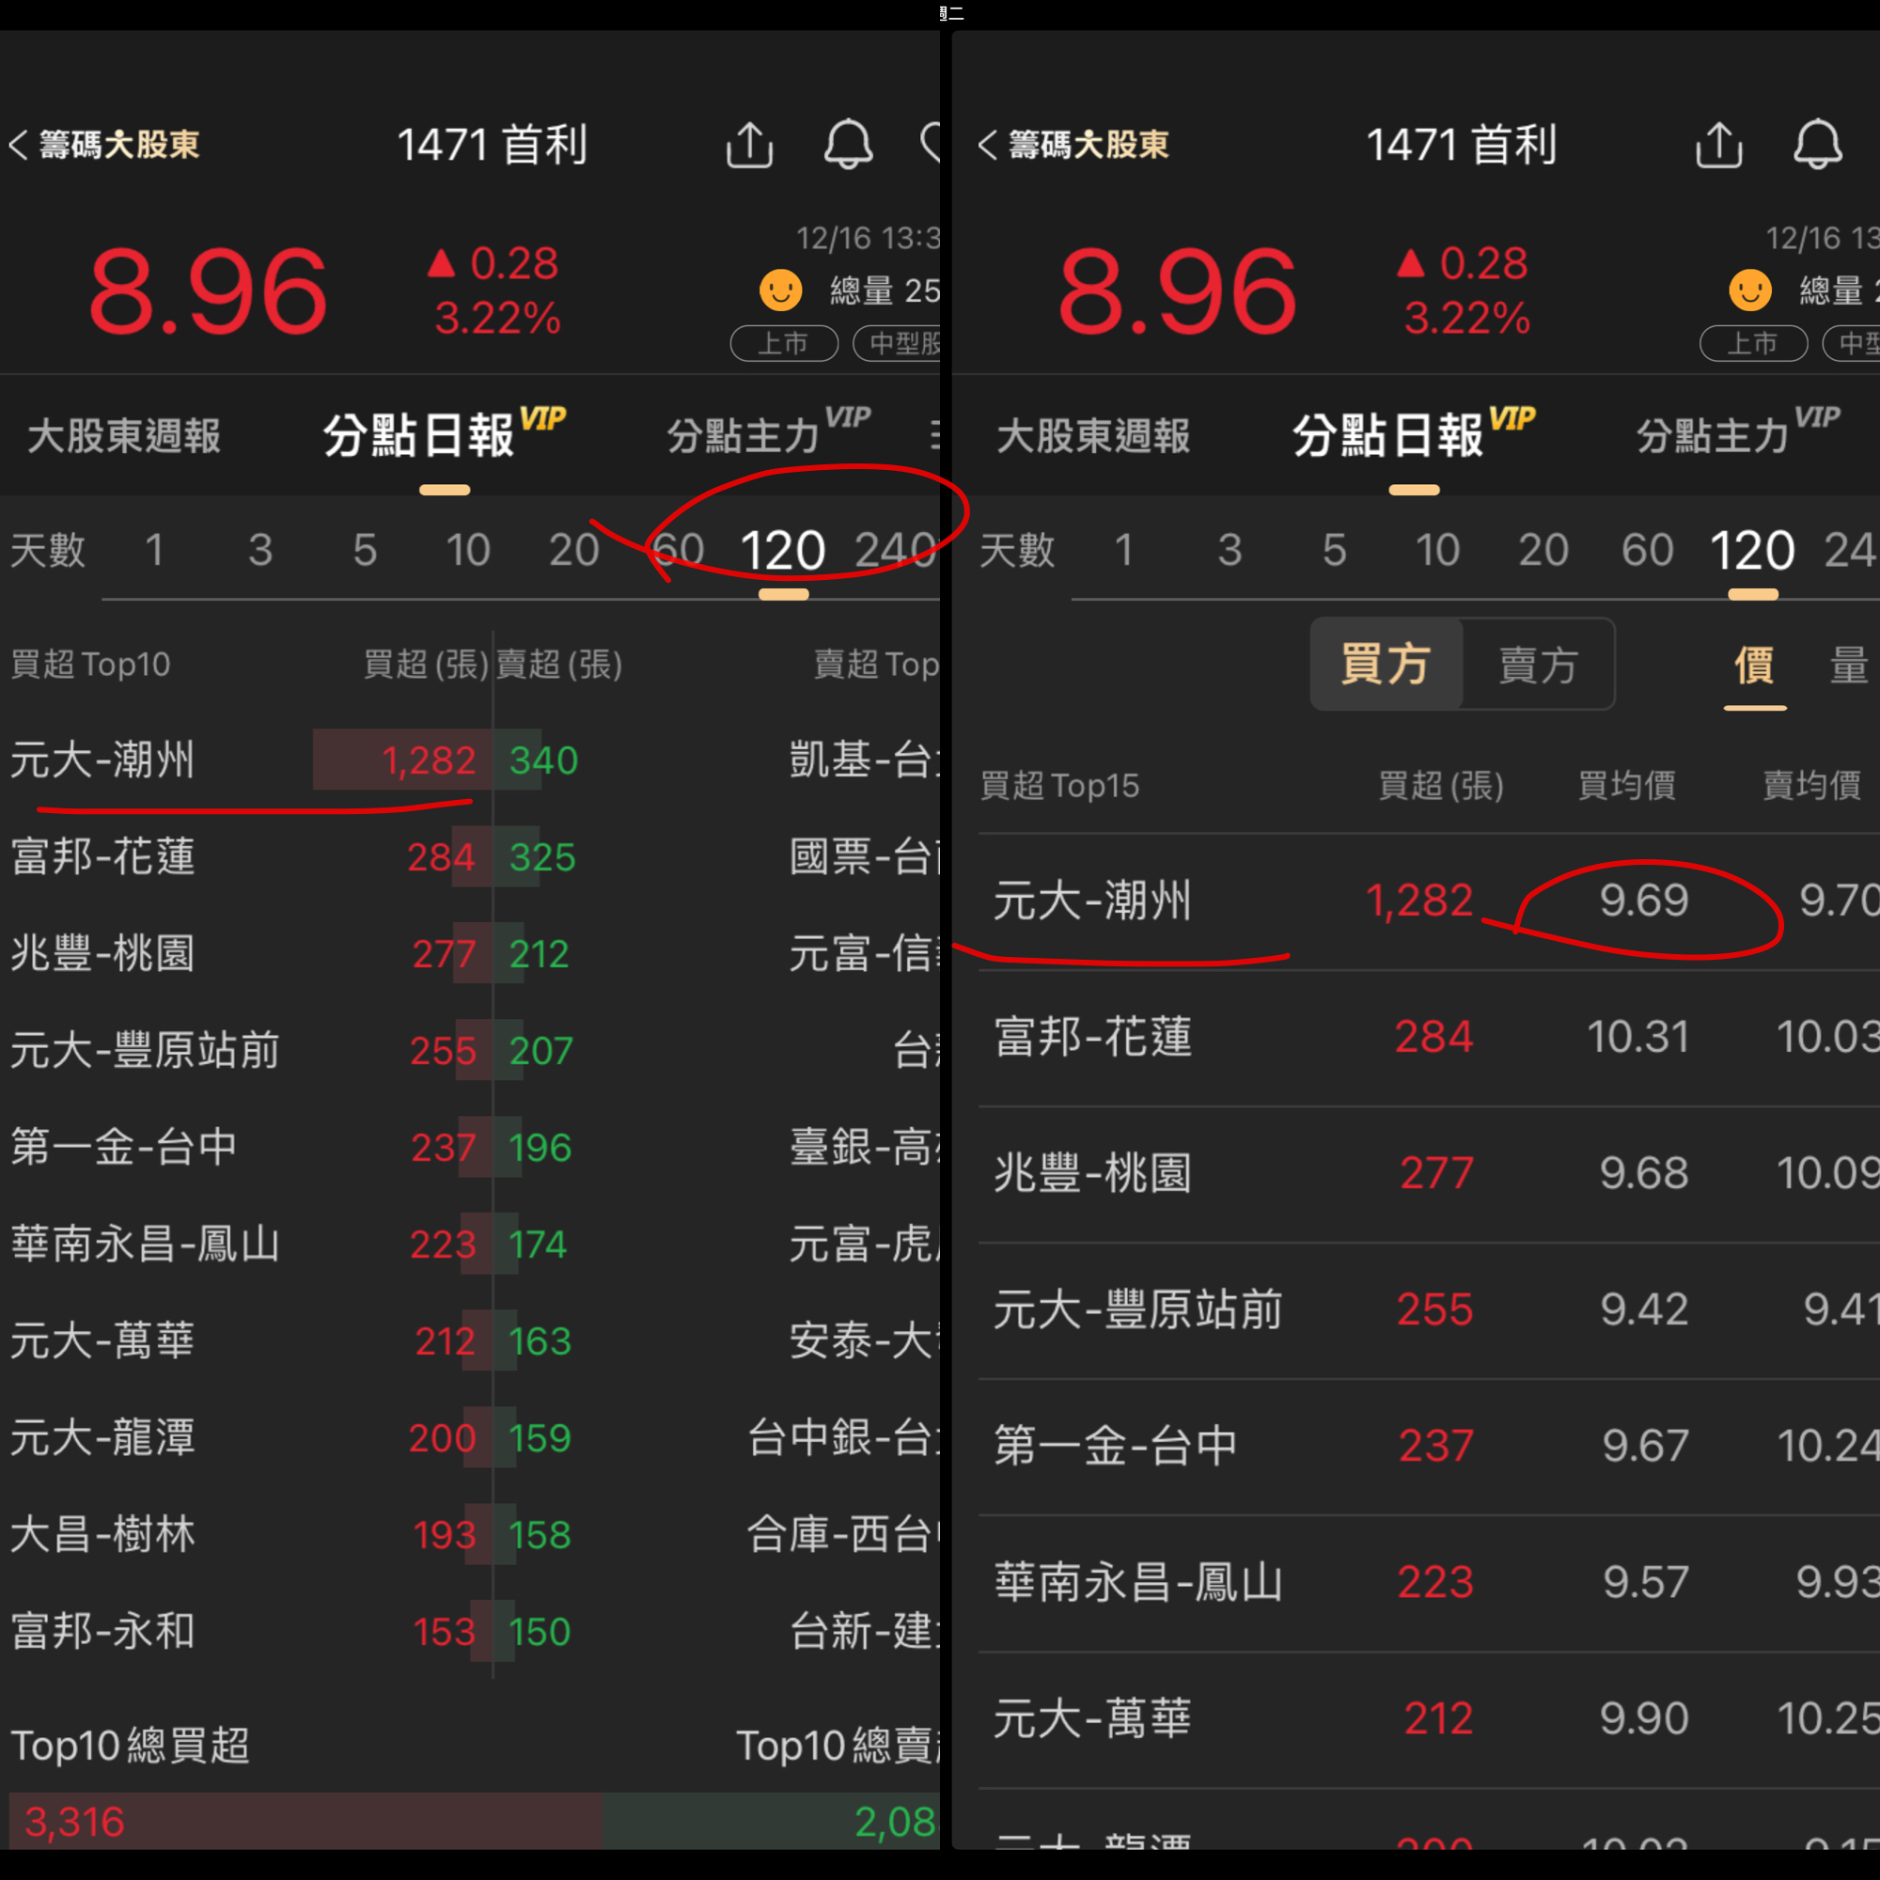Open 大股東週報 tab in left panel
This screenshot has width=1880, height=1880.
pyautogui.click(x=125, y=436)
